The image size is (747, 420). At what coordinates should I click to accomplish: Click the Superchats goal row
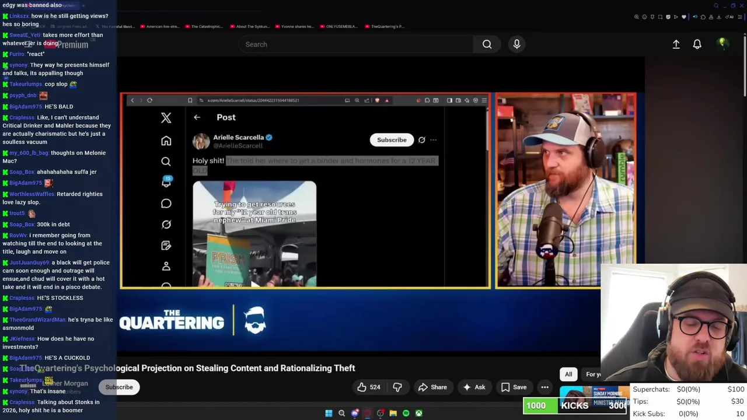coord(689,390)
